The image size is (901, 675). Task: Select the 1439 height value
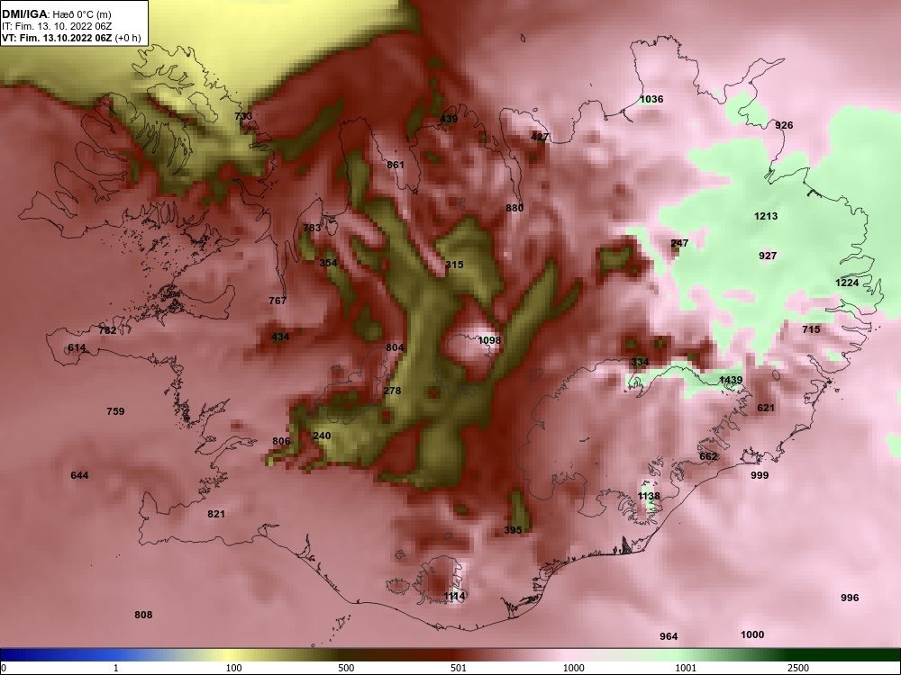point(731,380)
